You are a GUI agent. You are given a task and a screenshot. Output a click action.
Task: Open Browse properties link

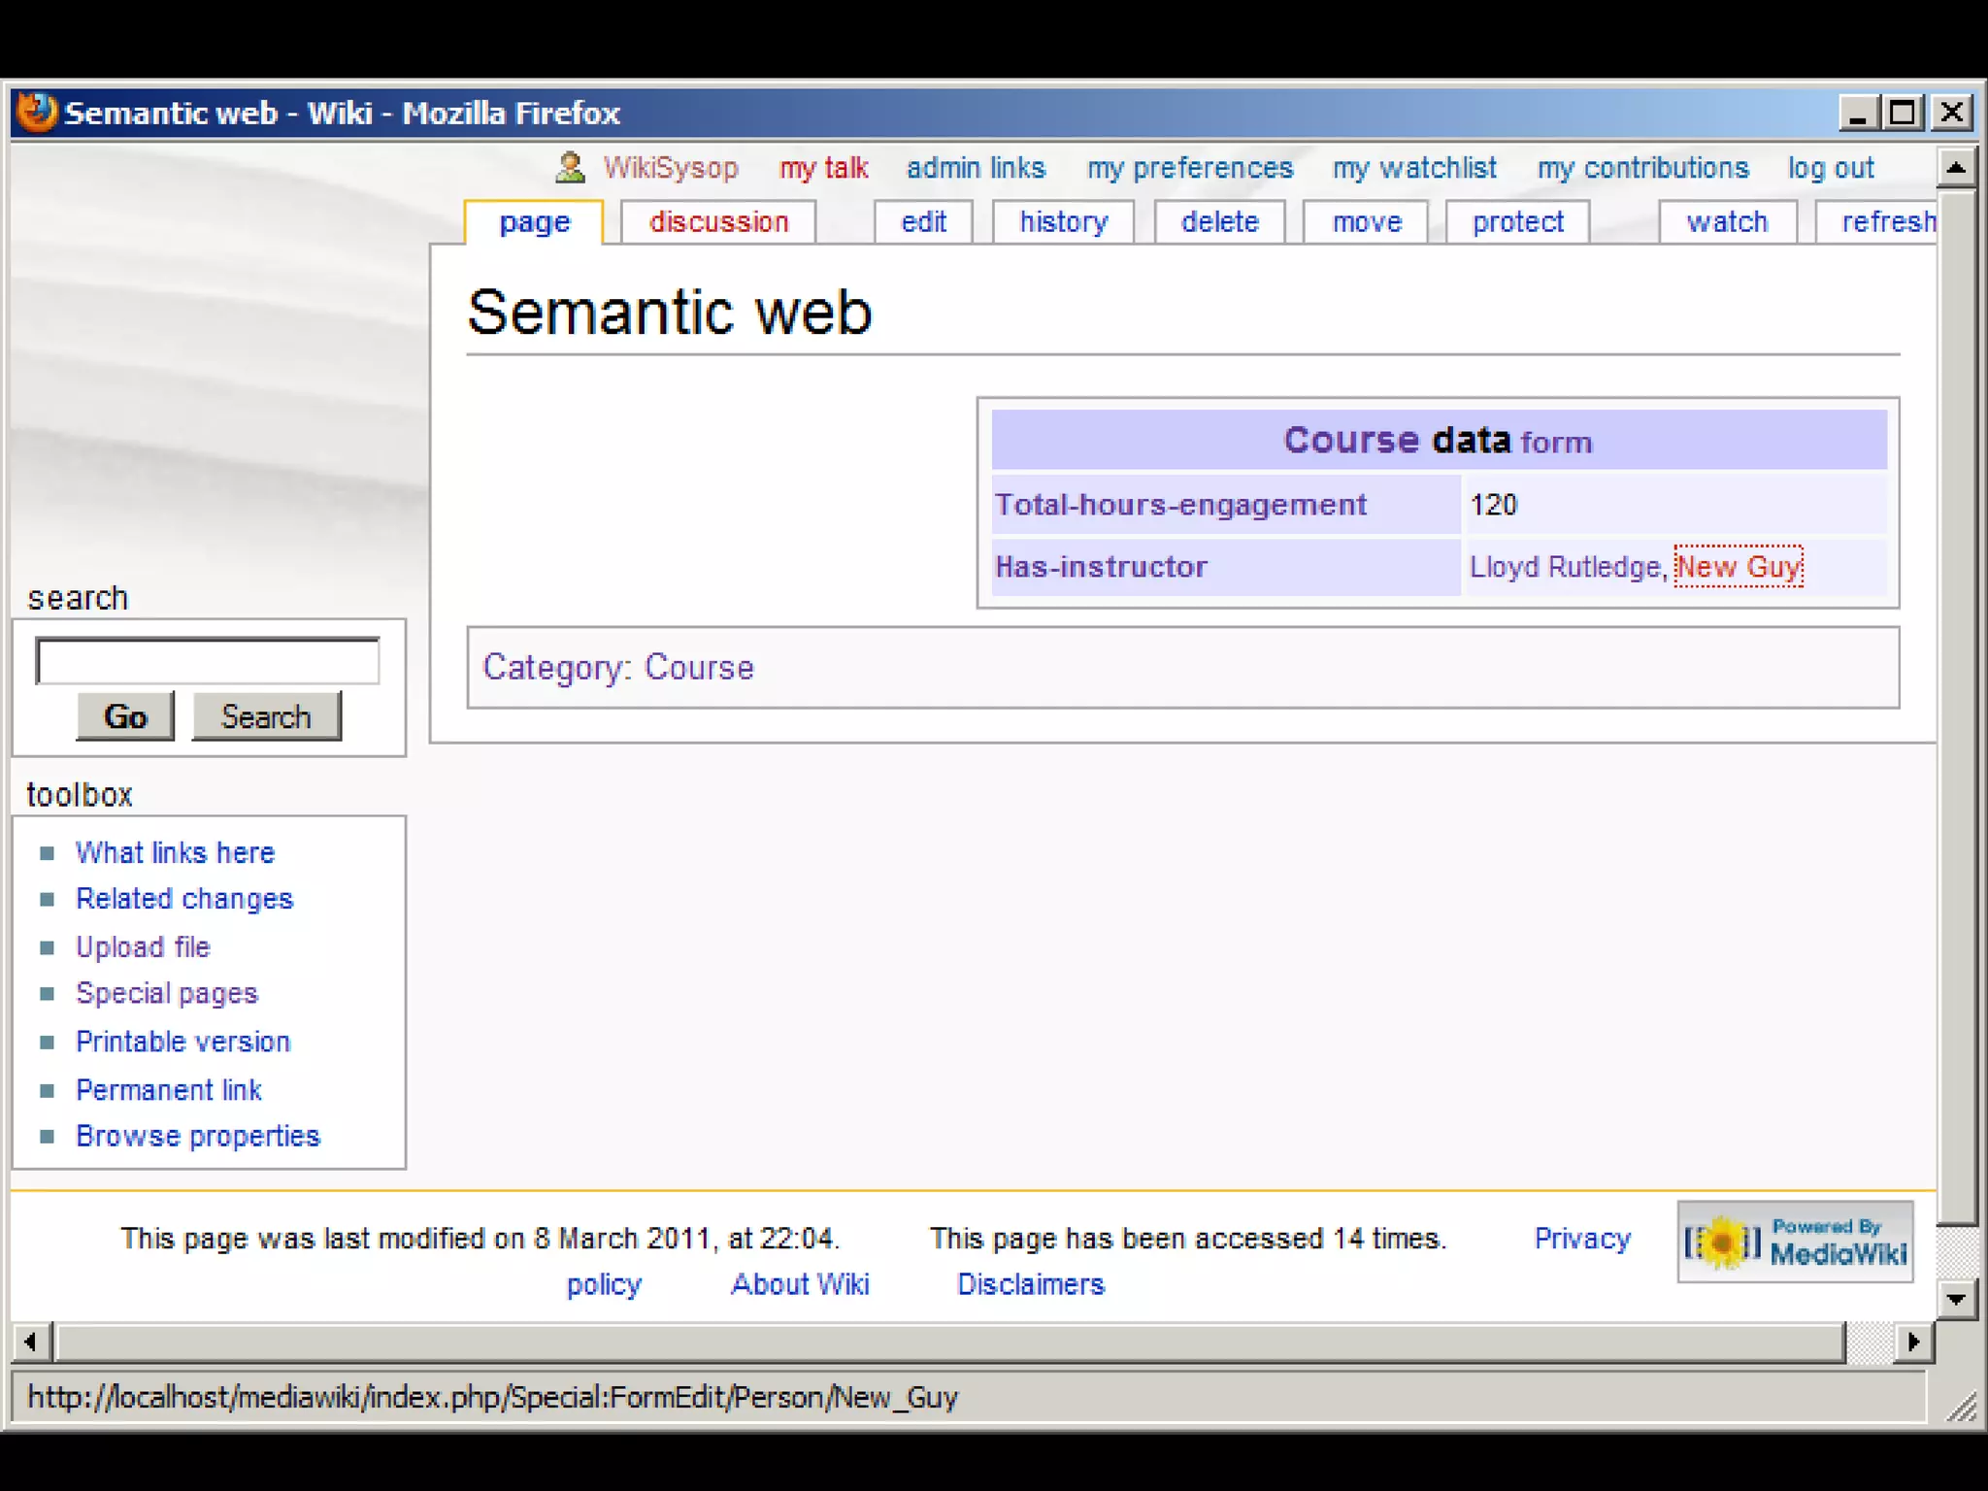click(197, 1136)
